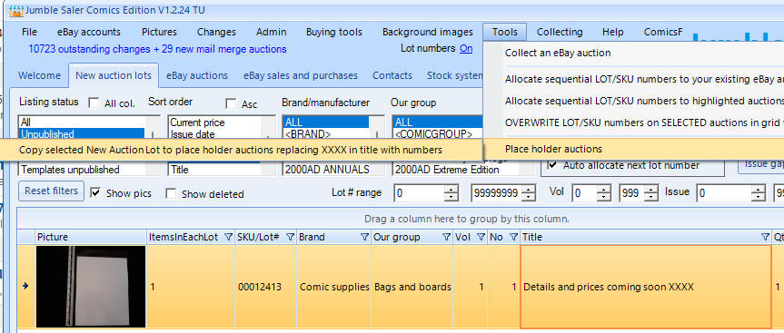Toggle the All col. checkbox

pyautogui.click(x=94, y=103)
